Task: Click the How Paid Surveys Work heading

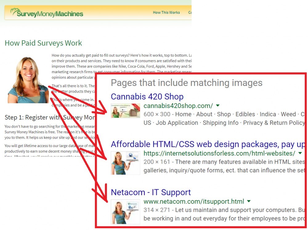Action: coord(43,43)
